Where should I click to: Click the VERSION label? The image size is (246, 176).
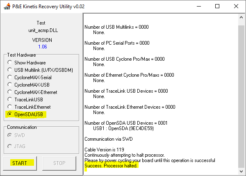(x=42, y=40)
